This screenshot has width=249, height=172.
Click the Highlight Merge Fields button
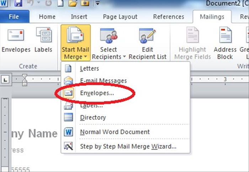[x=192, y=43]
